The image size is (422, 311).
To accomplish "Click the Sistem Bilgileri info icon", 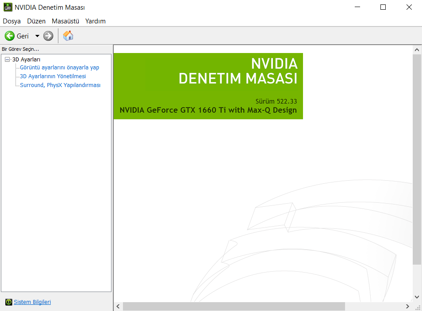I will pyautogui.click(x=8, y=302).
